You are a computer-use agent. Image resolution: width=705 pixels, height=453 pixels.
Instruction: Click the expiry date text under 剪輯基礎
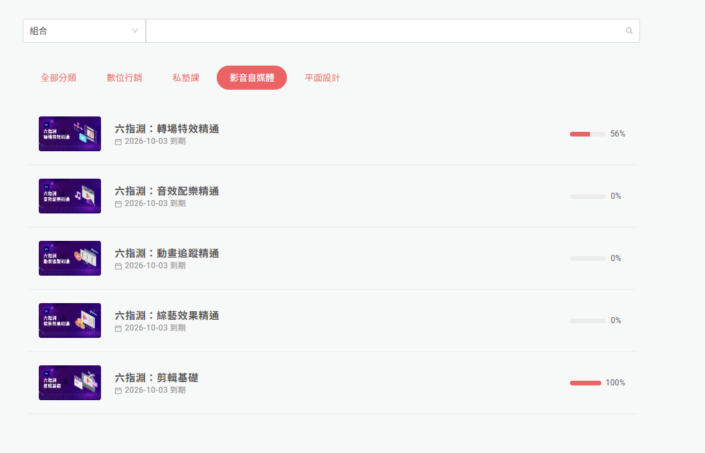[x=155, y=390]
